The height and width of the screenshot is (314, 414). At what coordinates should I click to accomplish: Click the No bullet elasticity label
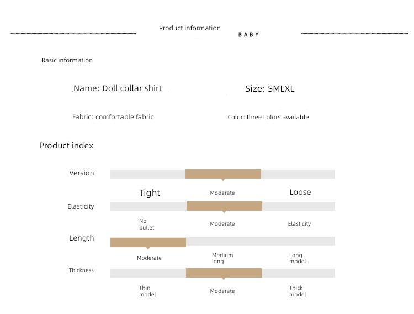pyautogui.click(x=146, y=224)
